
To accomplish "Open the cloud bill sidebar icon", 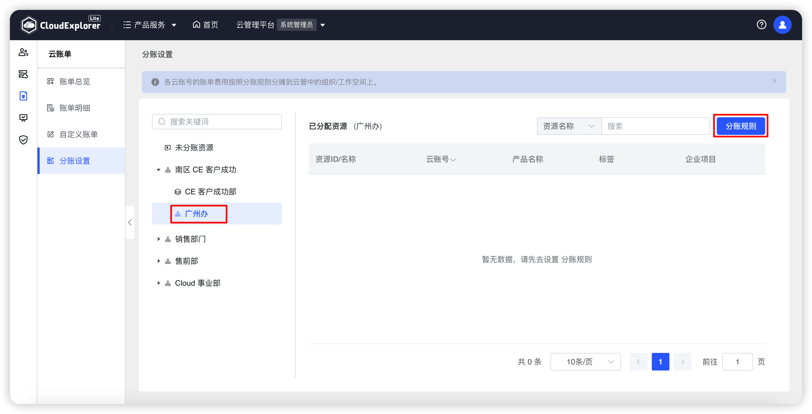I will point(23,96).
